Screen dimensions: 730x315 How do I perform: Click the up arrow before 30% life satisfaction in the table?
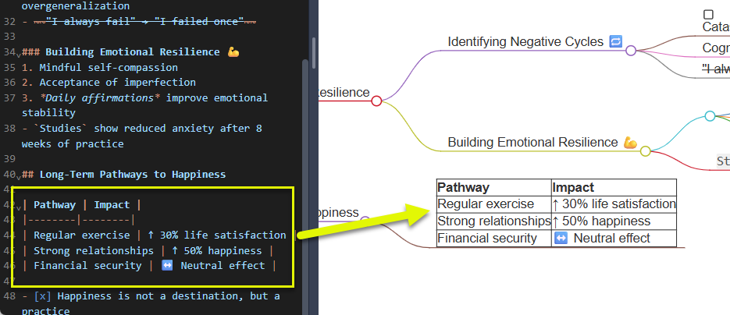[555, 204]
